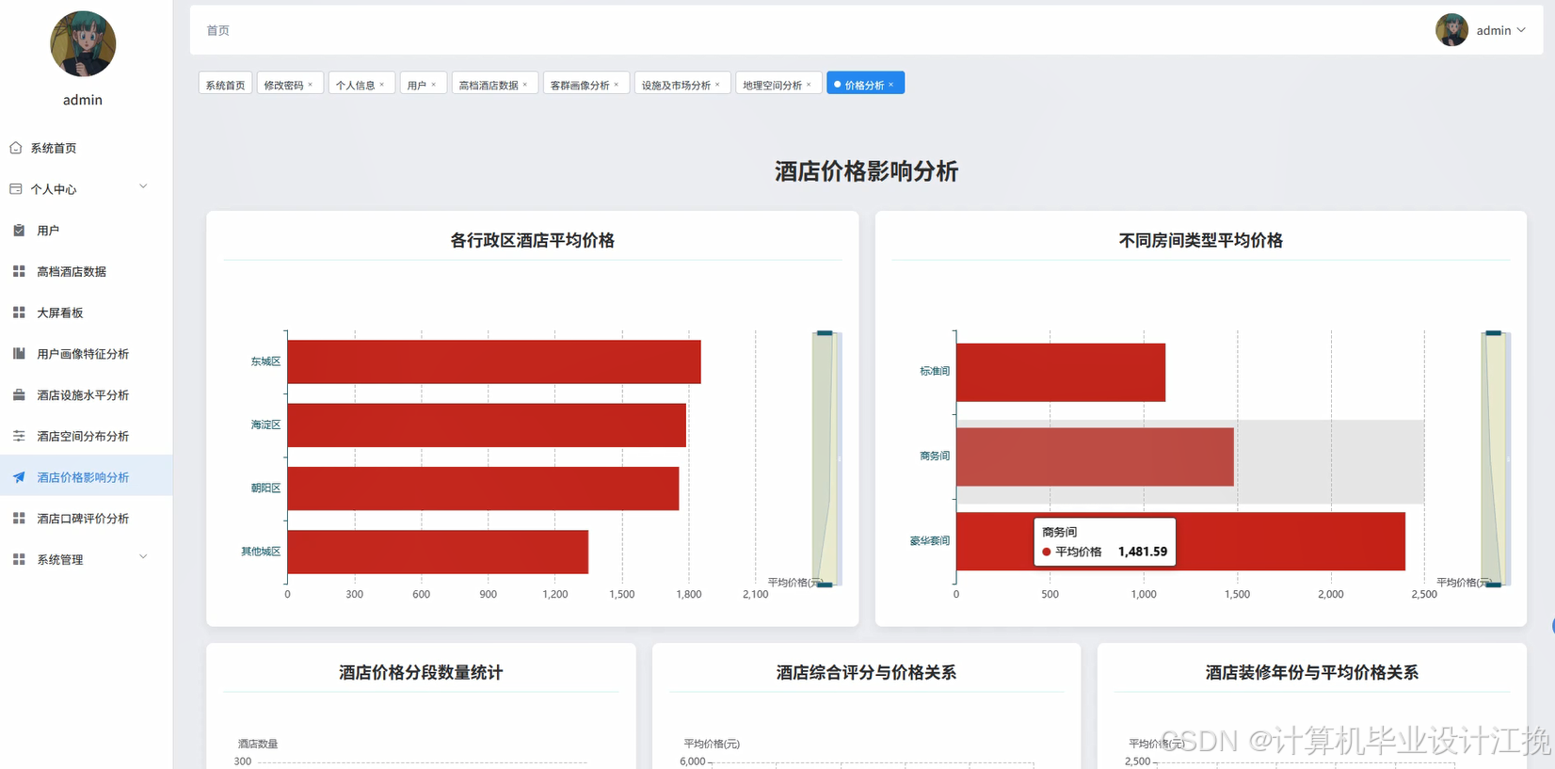This screenshot has width=1555, height=769.
Task: Click the 酒店价格影响分析 page heading
Action: point(866,171)
